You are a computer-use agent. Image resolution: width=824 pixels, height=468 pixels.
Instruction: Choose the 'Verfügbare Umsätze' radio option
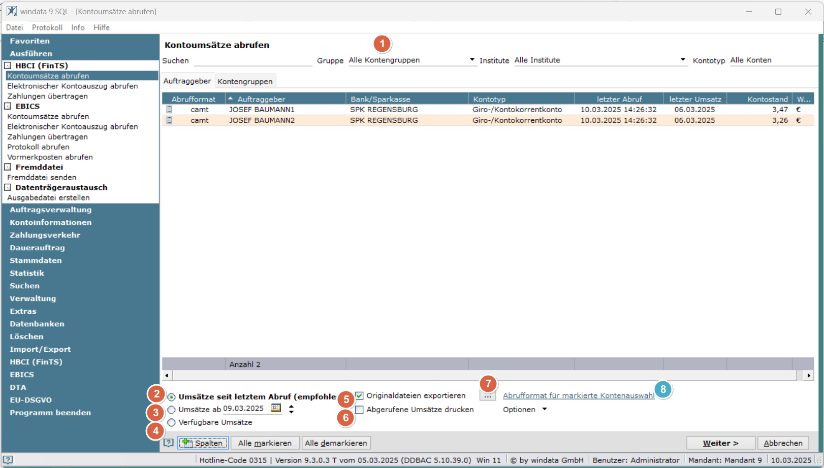click(172, 422)
